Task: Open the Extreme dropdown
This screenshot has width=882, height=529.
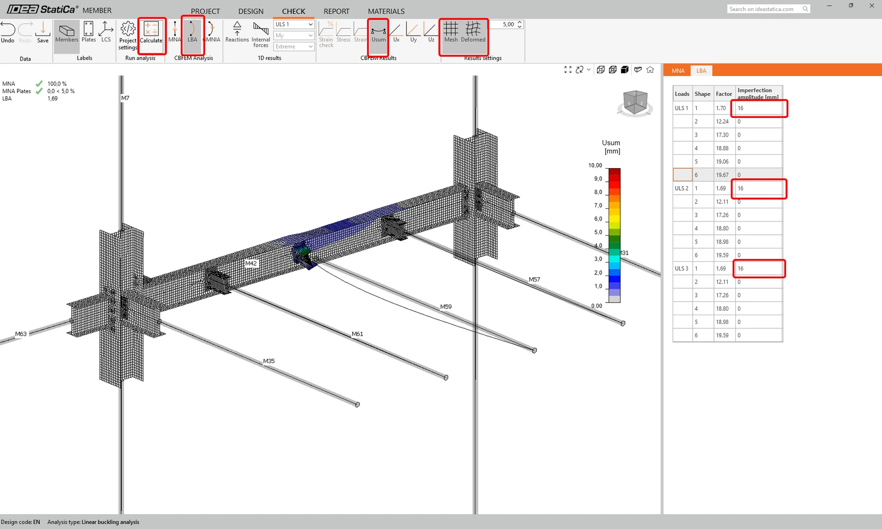Action: (x=294, y=46)
